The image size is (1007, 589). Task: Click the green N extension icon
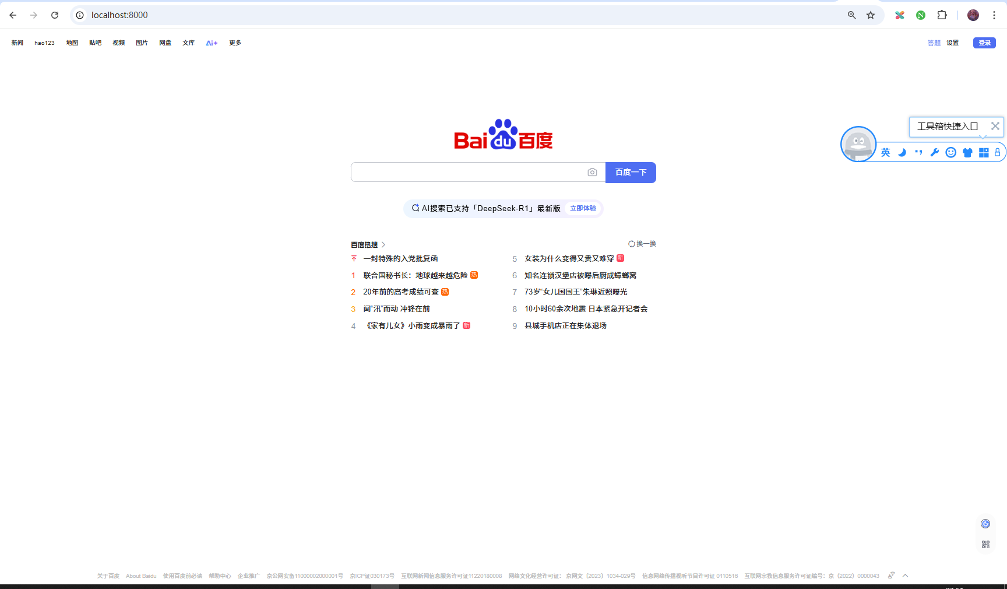921,15
